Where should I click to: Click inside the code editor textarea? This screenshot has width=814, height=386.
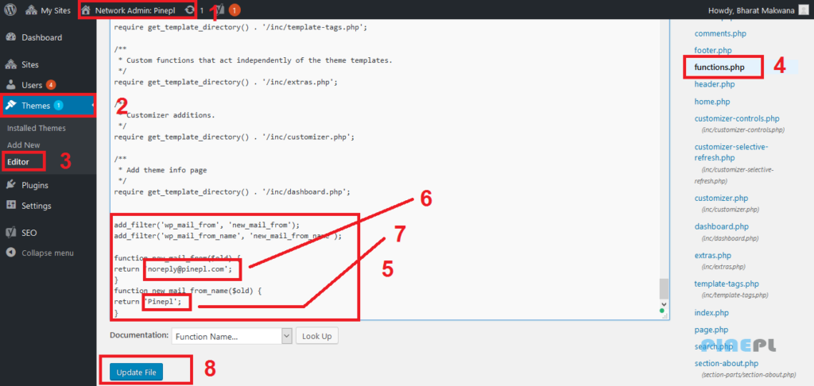[384, 168]
